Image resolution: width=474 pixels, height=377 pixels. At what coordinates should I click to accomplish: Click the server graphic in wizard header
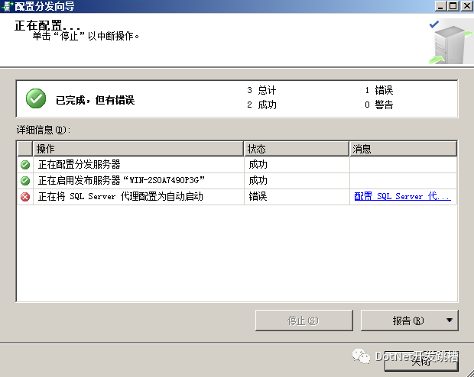point(451,41)
